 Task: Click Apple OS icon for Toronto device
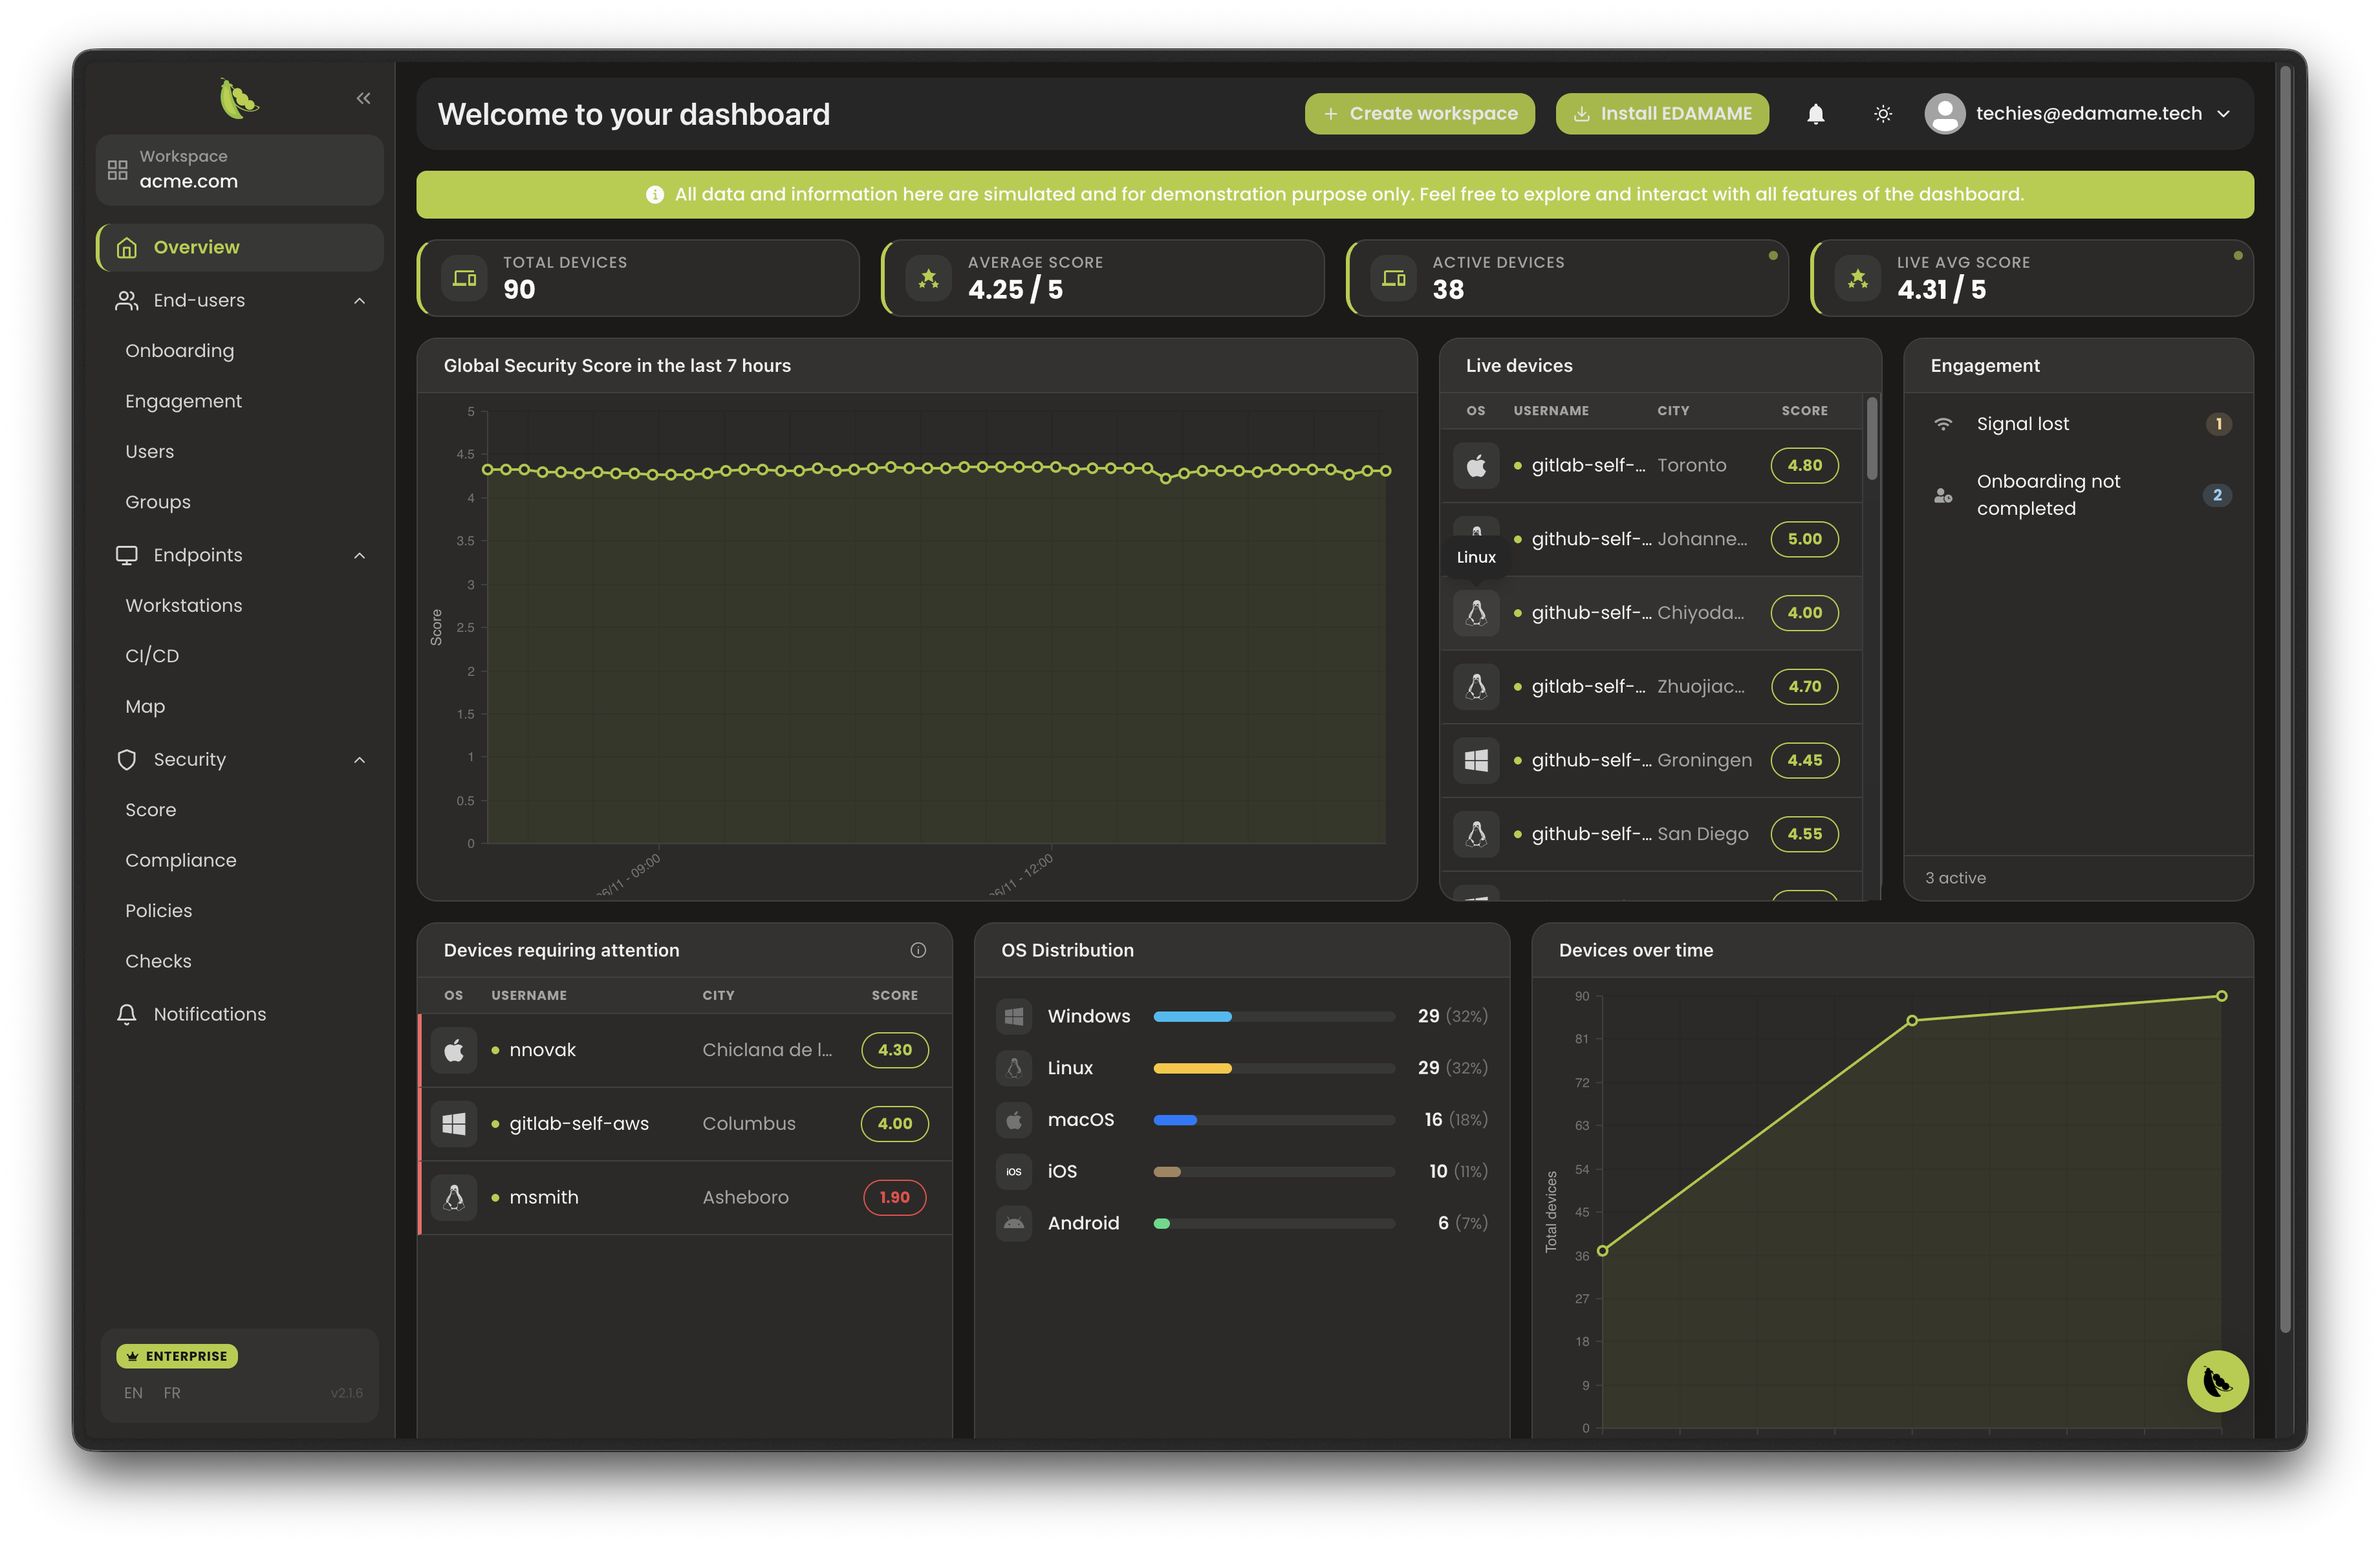(1476, 466)
